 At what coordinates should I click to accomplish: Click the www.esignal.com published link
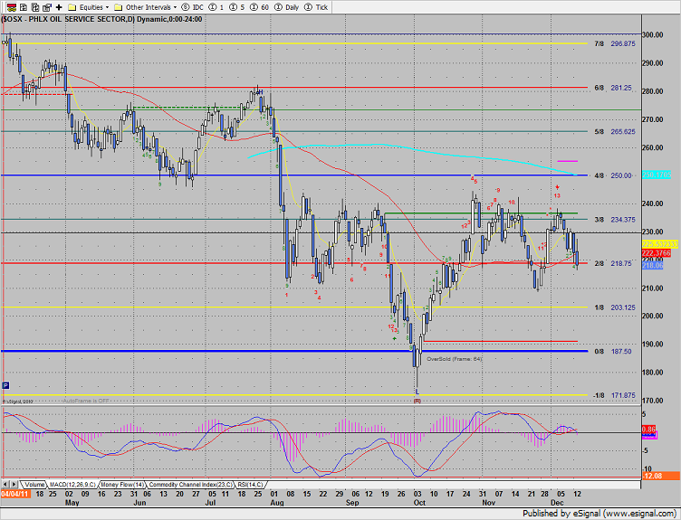638,514
